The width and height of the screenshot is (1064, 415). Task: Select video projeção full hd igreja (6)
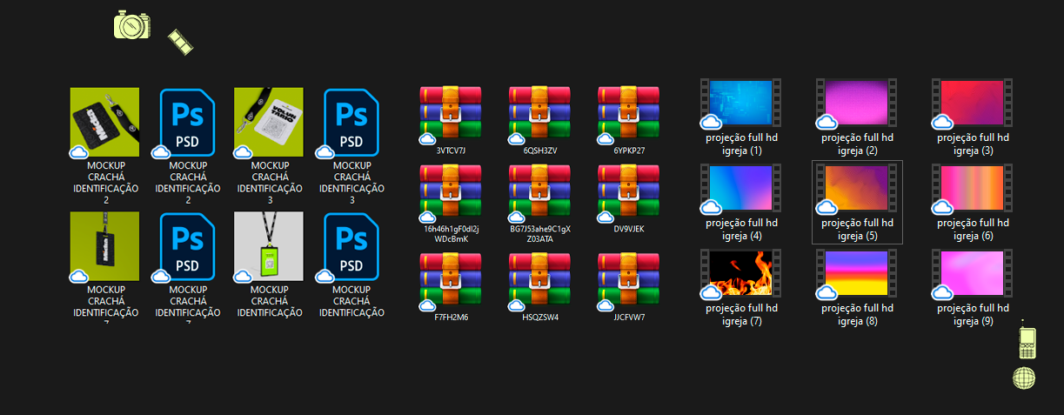[973, 189]
